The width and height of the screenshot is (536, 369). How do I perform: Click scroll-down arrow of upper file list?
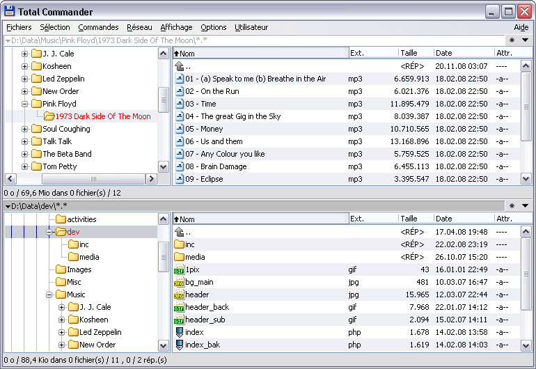pyautogui.click(x=526, y=179)
